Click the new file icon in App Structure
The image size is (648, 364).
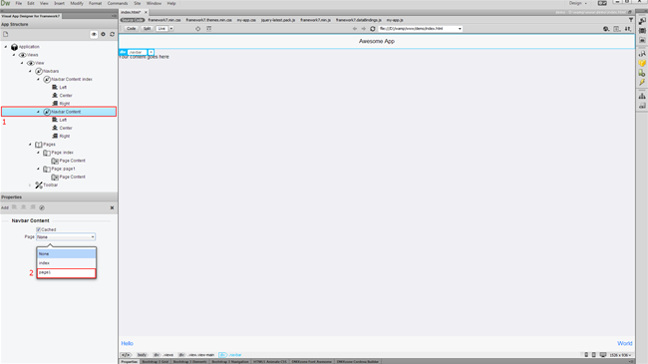point(6,34)
